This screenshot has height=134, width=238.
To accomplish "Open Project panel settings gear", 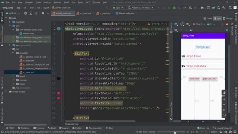I will (x=43, y=13).
